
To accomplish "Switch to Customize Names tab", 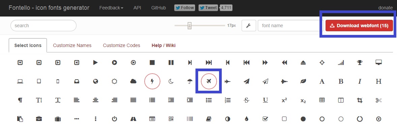I will tap(72, 45).
